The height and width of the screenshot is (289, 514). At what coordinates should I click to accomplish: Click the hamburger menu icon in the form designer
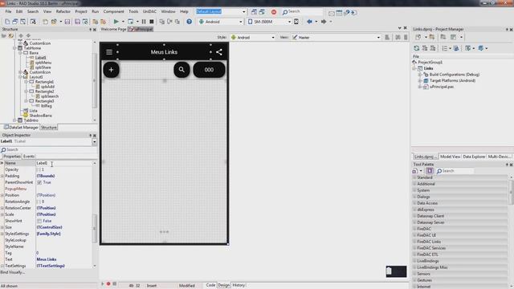tap(109, 51)
